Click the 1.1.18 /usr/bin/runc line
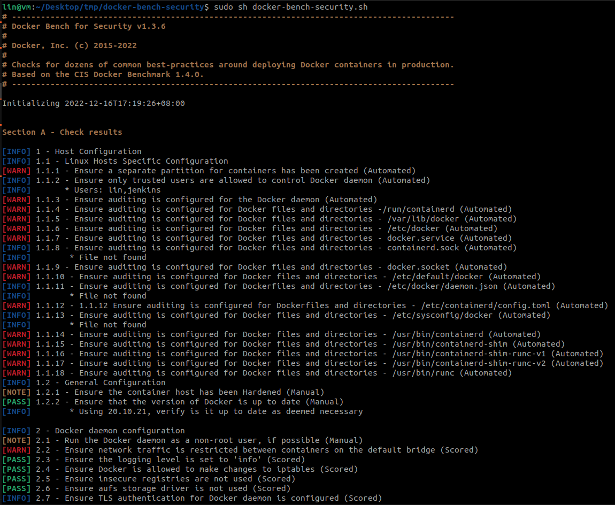Viewport: 615px width, 505px height. click(257, 373)
